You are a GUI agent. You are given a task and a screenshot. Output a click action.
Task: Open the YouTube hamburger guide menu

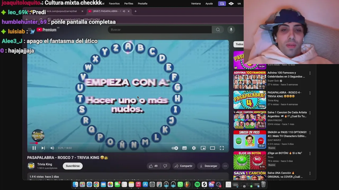30,30
